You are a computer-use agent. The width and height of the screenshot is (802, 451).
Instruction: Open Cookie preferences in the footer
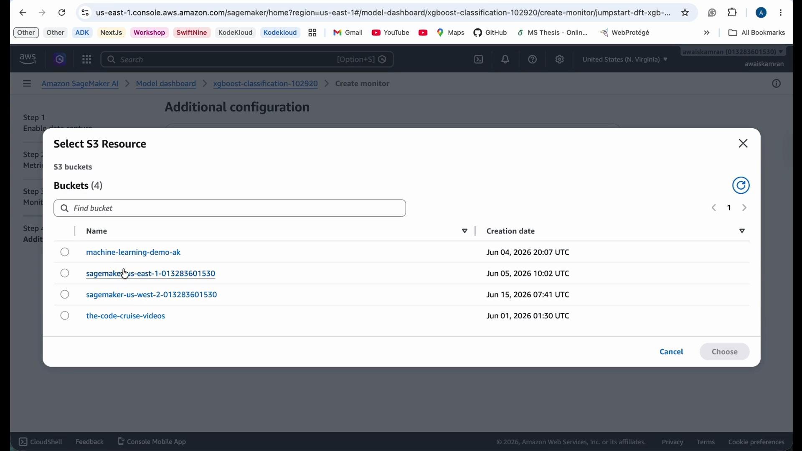tap(756, 443)
